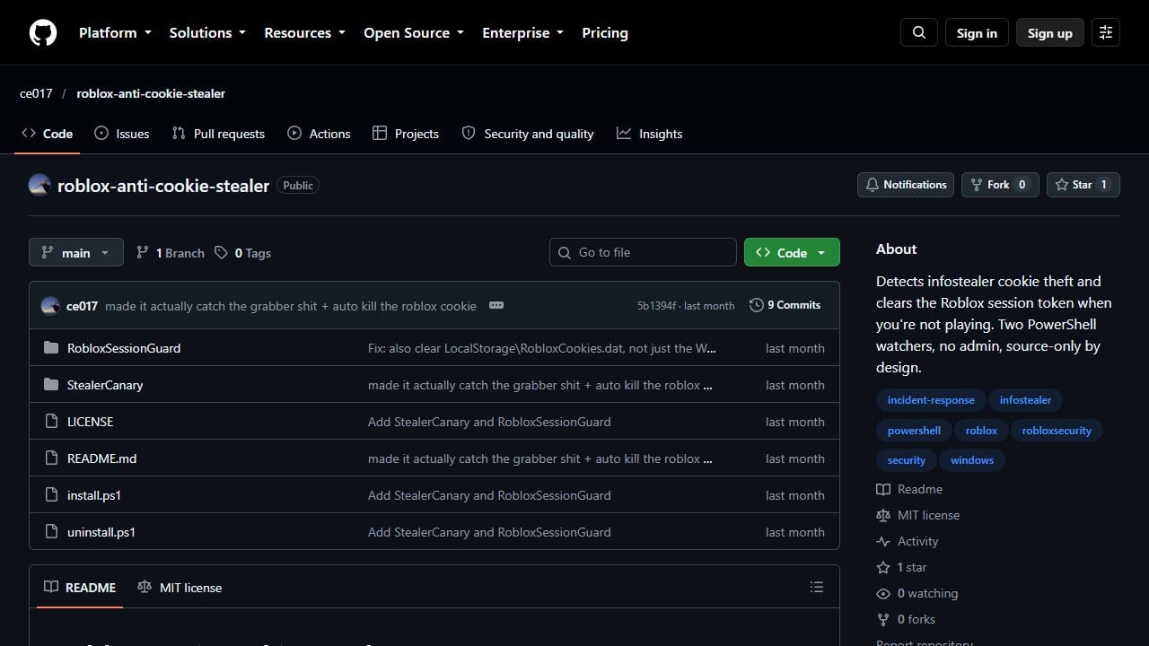Click the Sign in button

pyautogui.click(x=977, y=33)
